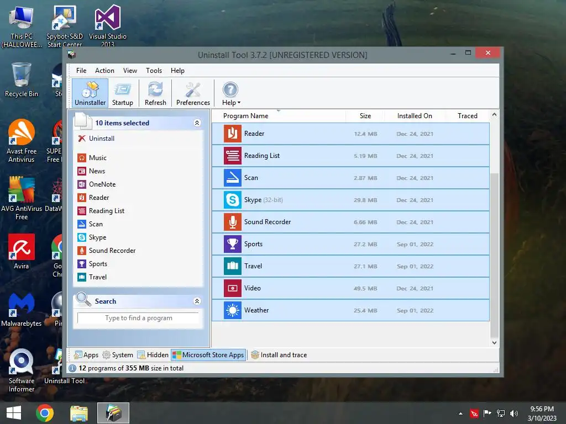Refresh the program list
This screenshot has height=424, width=566.
click(155, 93)
